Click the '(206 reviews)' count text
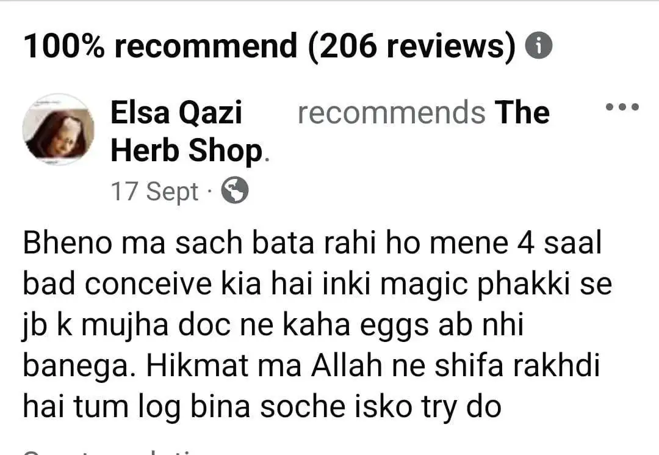Viewport: 659px width, 455px height. point(412,46)
